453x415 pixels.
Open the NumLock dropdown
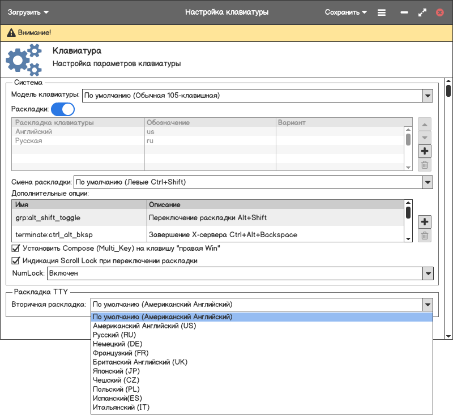pos(428,273)
